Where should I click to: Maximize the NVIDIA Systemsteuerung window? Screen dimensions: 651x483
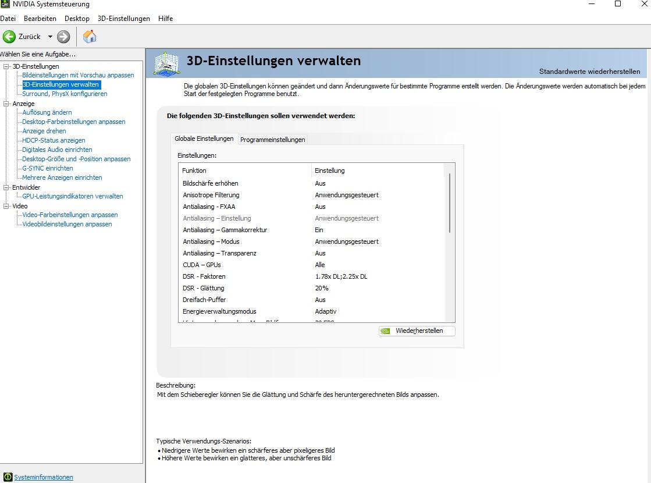[x=618, y=3]
